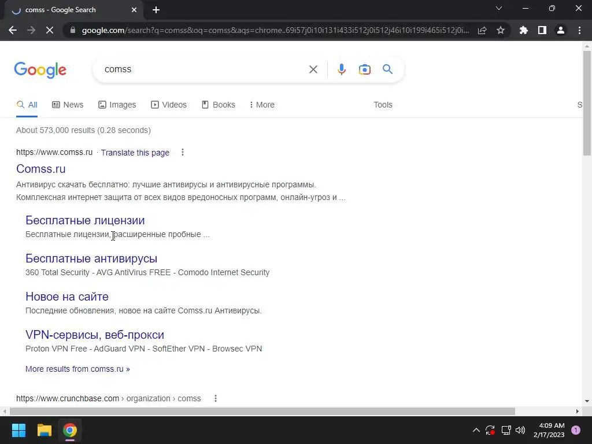Open the Comss.ru result title
The width and height of the screenshot is (592, 444).
pyautogui.click(x=41, y=169)
